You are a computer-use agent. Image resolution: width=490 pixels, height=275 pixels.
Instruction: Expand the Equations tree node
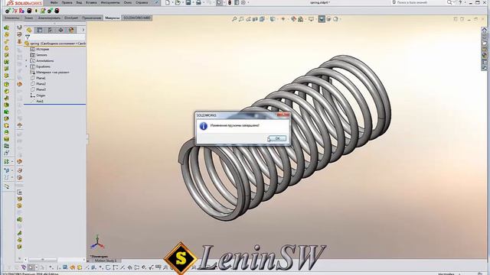(27, 66)
